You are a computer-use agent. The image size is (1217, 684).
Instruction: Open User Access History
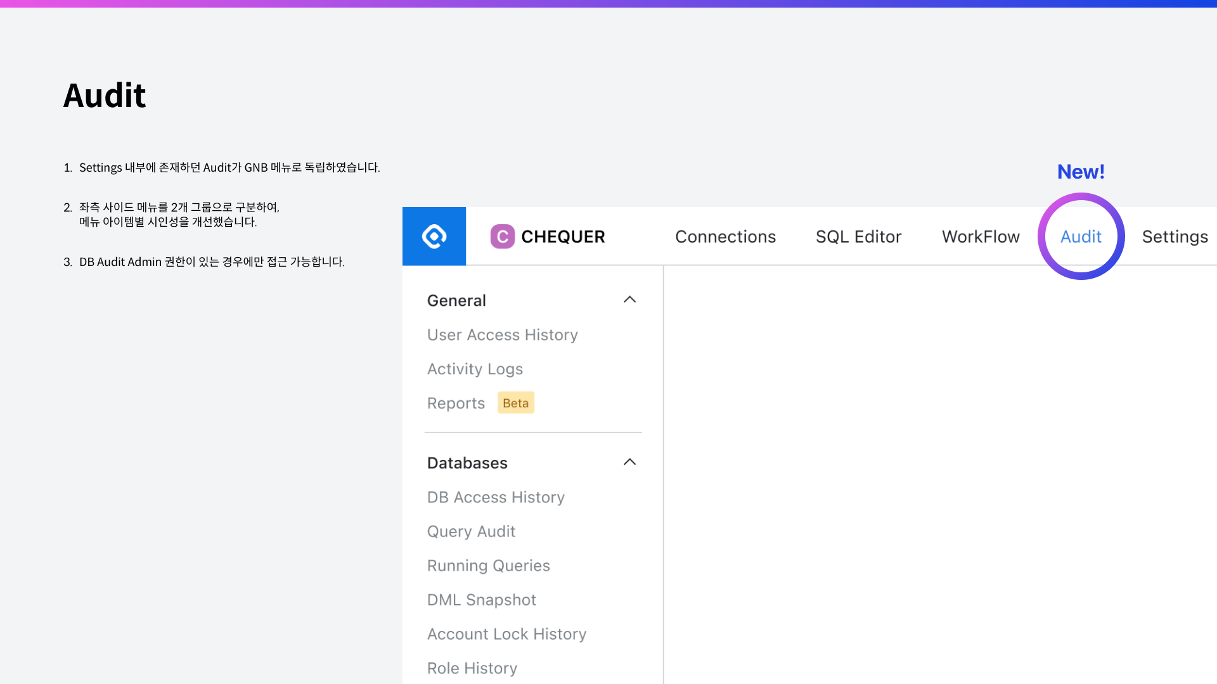[502, 334]
